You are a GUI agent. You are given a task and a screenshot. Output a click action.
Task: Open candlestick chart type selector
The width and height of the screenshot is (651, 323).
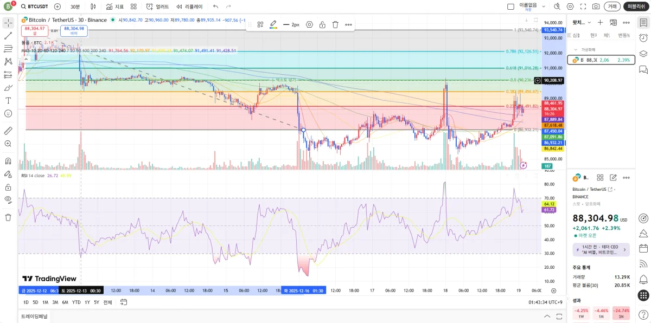click(x=93, y=7)
